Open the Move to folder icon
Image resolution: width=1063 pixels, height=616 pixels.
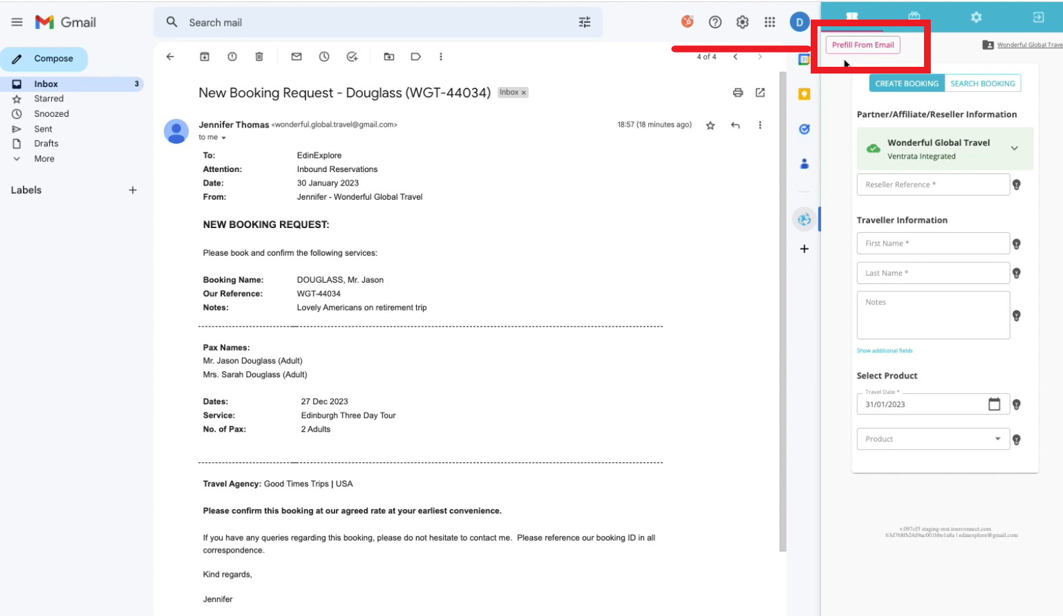click(x=389, y=57)
